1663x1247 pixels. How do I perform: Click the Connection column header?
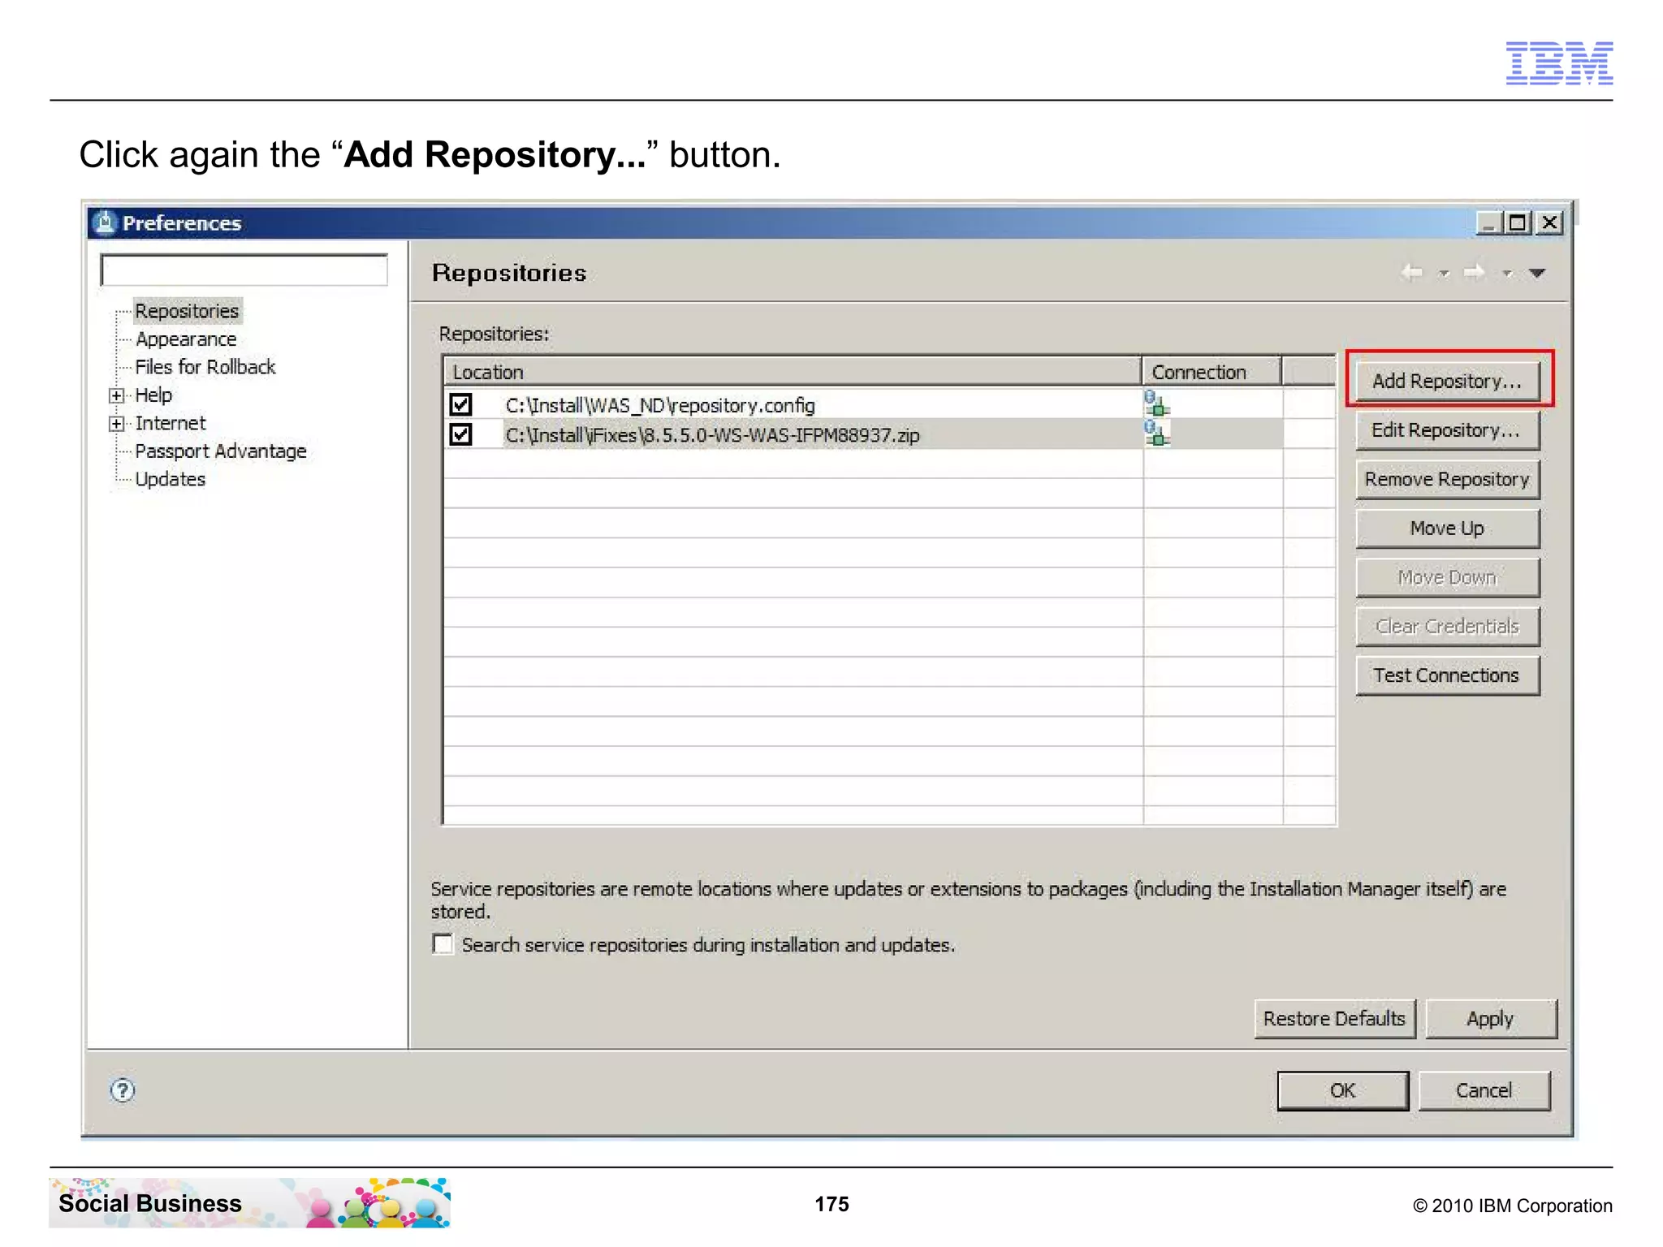1212,372
